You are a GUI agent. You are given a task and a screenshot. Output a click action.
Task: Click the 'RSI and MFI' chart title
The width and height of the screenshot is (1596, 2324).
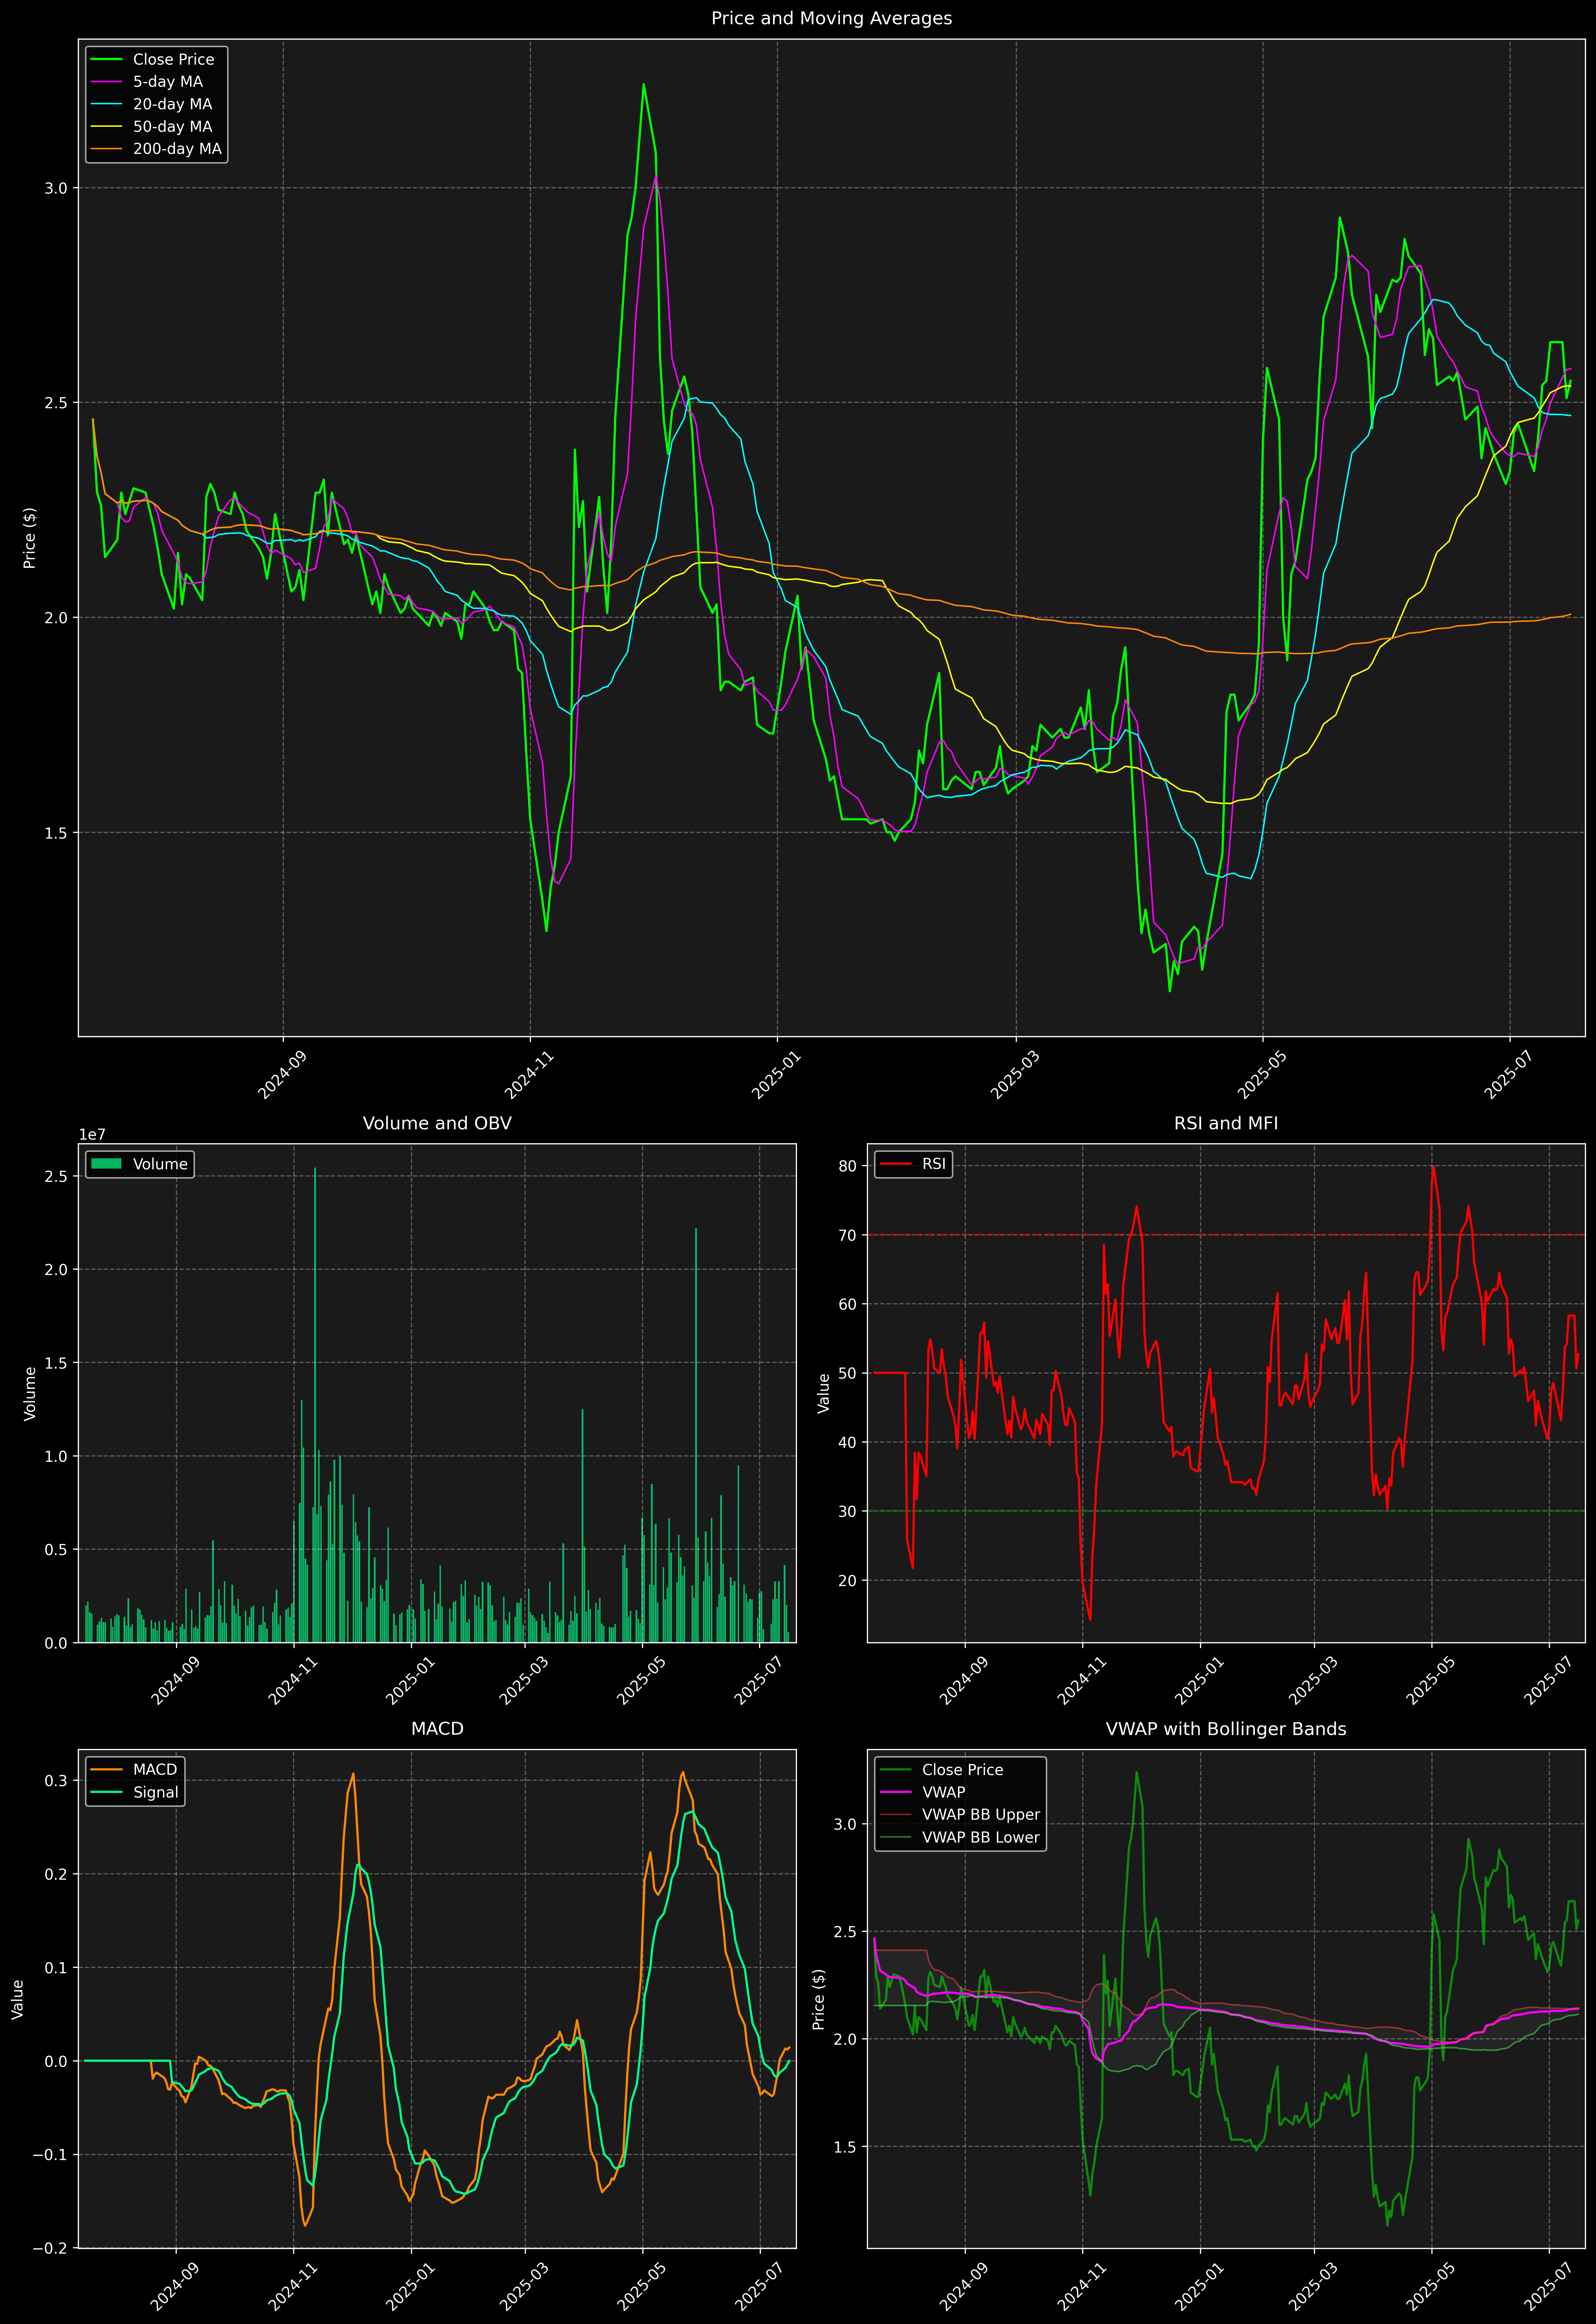point(1226,1123)
